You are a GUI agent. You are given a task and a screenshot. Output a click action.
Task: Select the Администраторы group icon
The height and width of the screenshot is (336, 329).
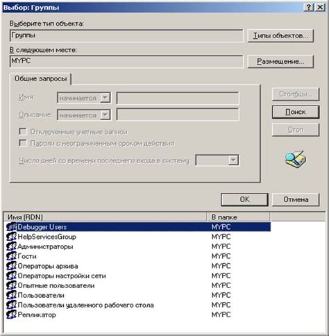11,246
